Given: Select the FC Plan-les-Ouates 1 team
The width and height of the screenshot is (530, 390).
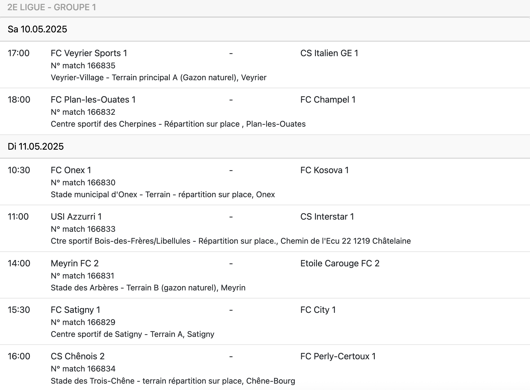Looking at the screenshot, I should point(93,100).
